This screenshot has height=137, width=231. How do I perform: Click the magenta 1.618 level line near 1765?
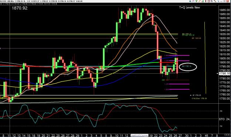coord(179,89)
